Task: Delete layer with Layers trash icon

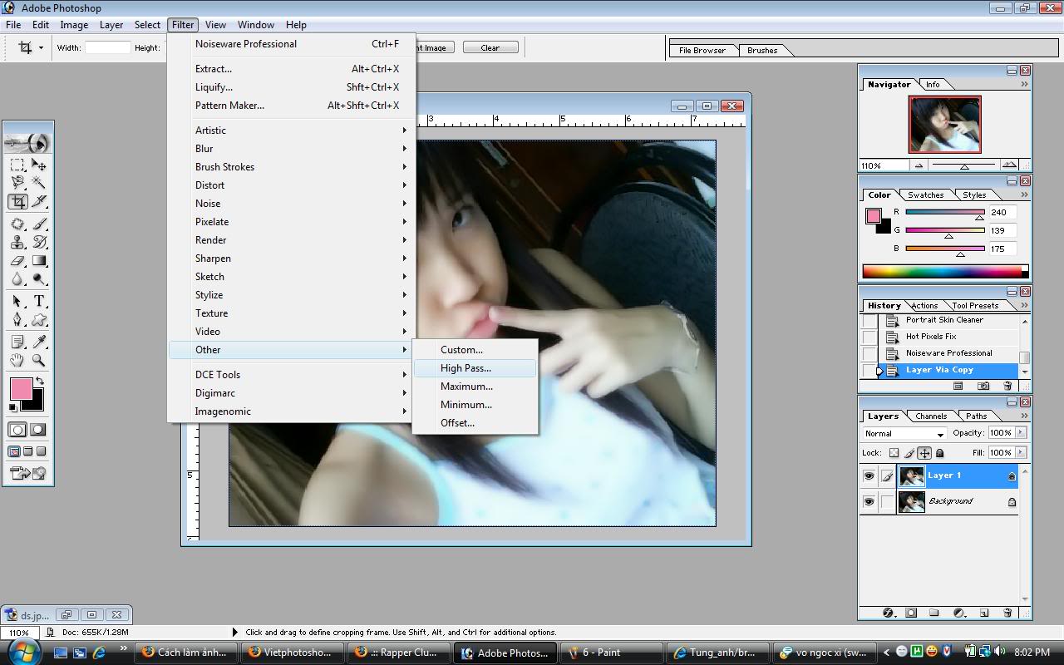Action: [1007, 613]
